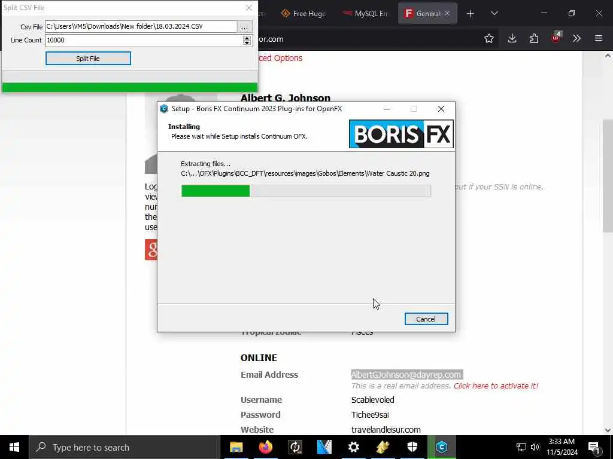Click the setup icon in installer title bar

(x=164, y=109)
